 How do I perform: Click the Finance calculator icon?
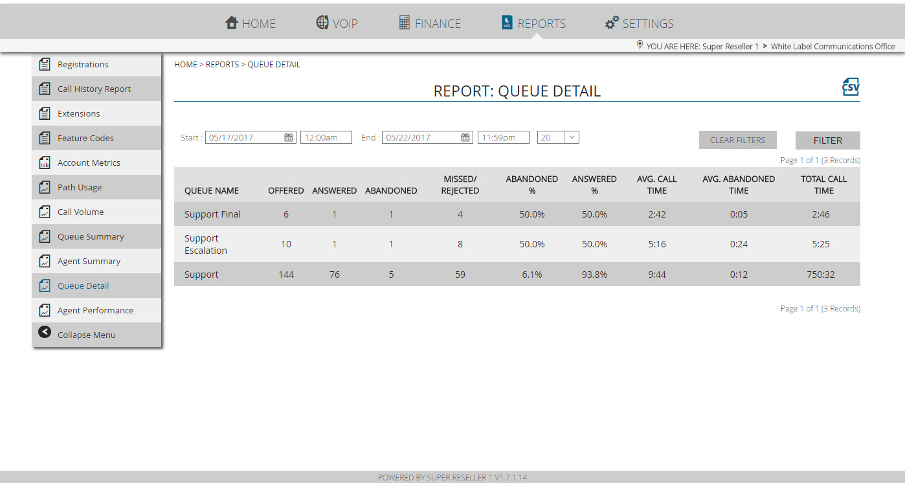pyautogui.click(x=404, y=23)
